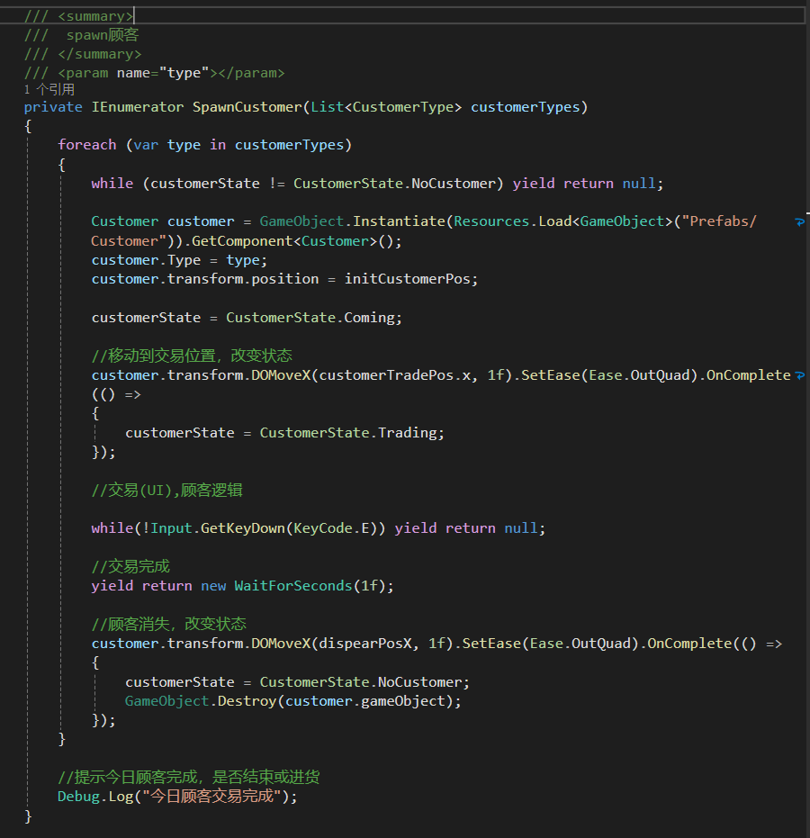Click dispearPosX argument in DOMoveX
Viewport: 810px width, 838px height.
365,644
